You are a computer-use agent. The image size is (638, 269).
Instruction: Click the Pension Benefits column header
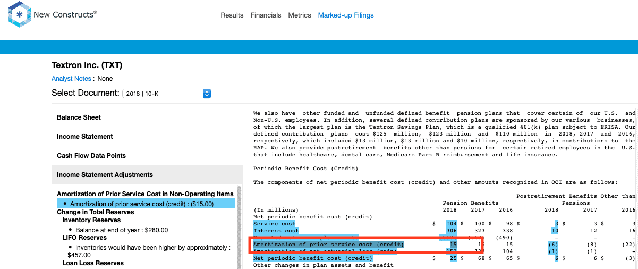click(x=471, y=203)
